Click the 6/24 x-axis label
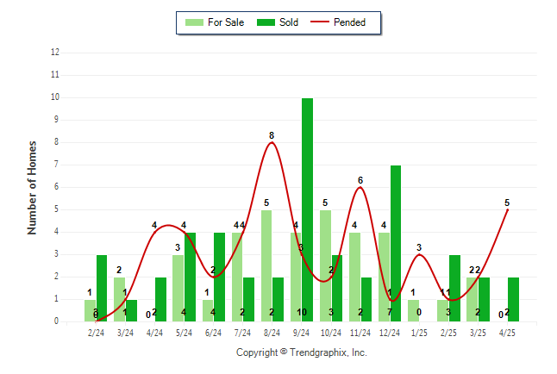Viewport: 557px width, 374px height. tap(213, 333)
